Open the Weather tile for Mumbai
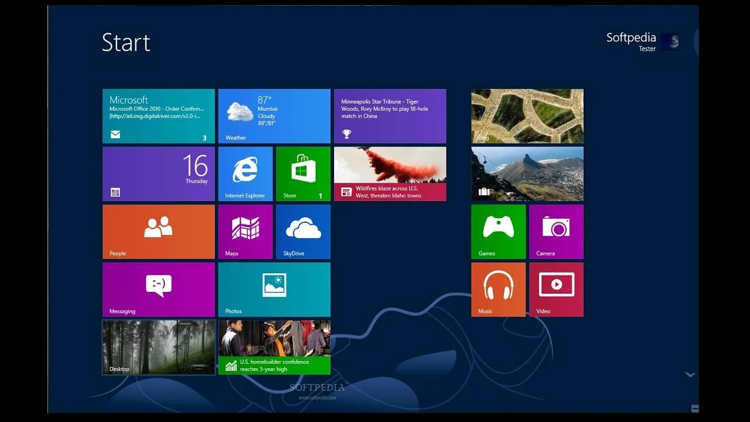The height and width of the screenshot is (422, 750). click(x=274, y=116)
